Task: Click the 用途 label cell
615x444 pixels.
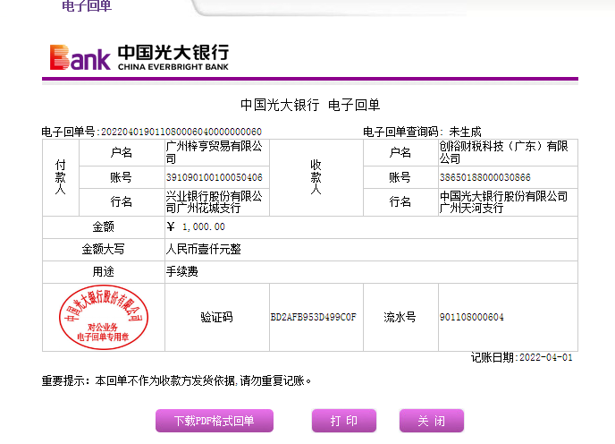Action: point(103,271)
